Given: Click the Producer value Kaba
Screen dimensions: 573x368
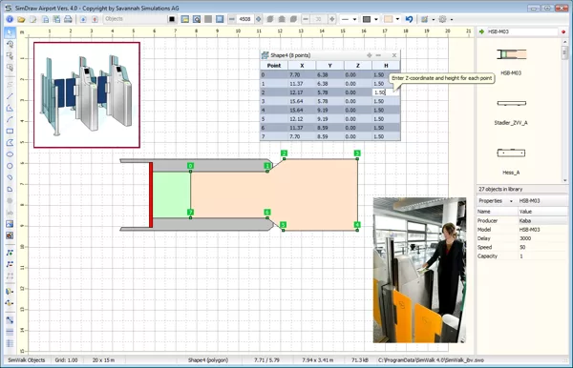Looking at the screenshot, I should pos(525,220).
